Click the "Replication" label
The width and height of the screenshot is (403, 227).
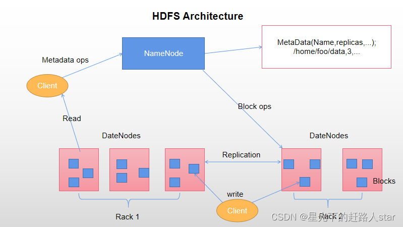coord(241,155)
